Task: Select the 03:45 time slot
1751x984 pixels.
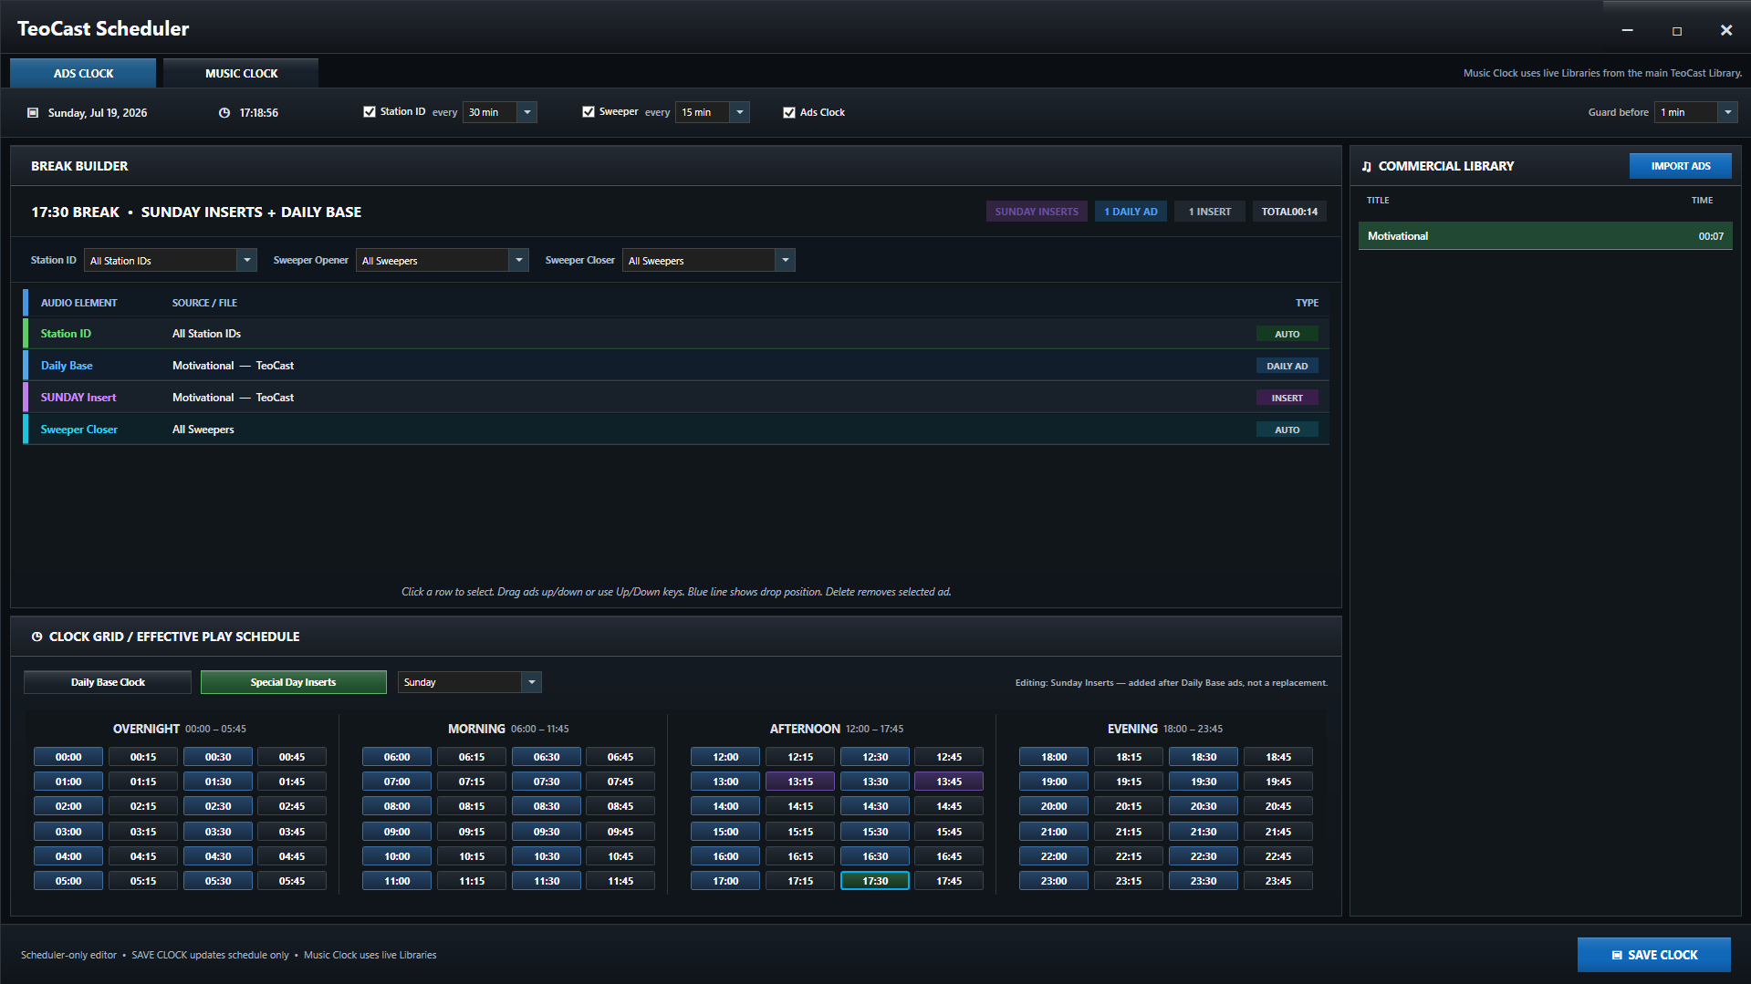Action: click(x=291, y=832)
